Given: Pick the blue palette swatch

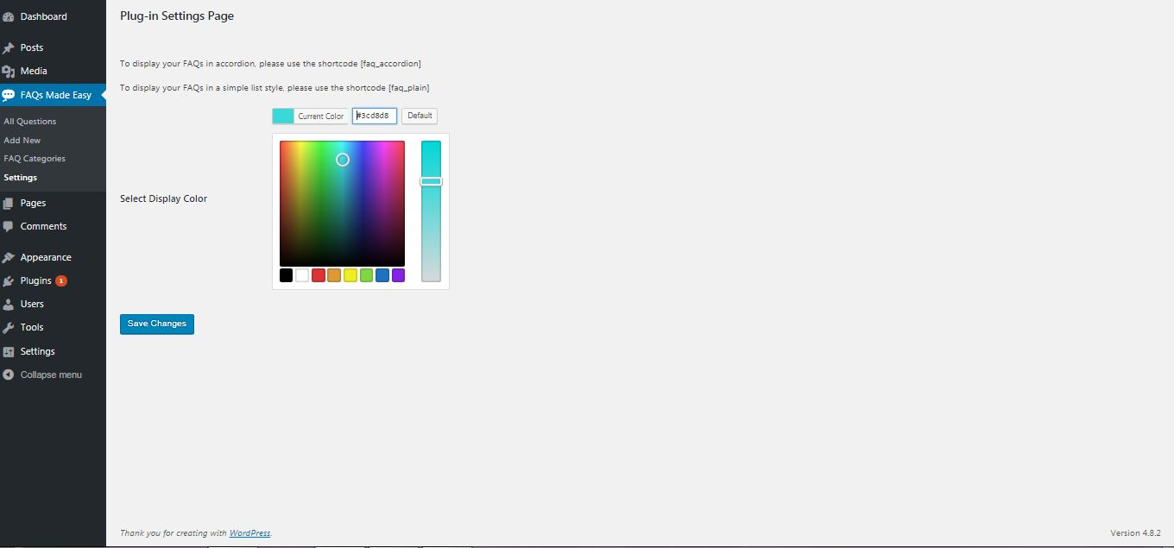Looking at the screenshot, I should coord(382,275).
